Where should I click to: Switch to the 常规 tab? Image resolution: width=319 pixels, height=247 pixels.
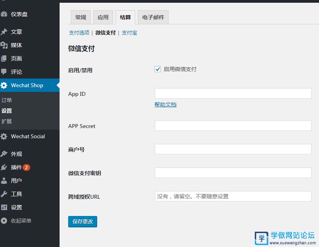click(80, 17)
